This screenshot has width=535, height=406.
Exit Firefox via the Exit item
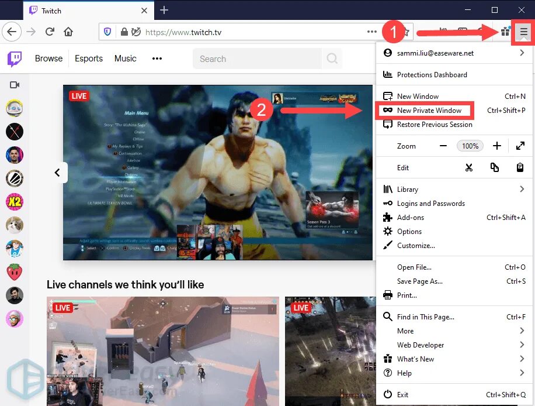[x=454, y=394]
